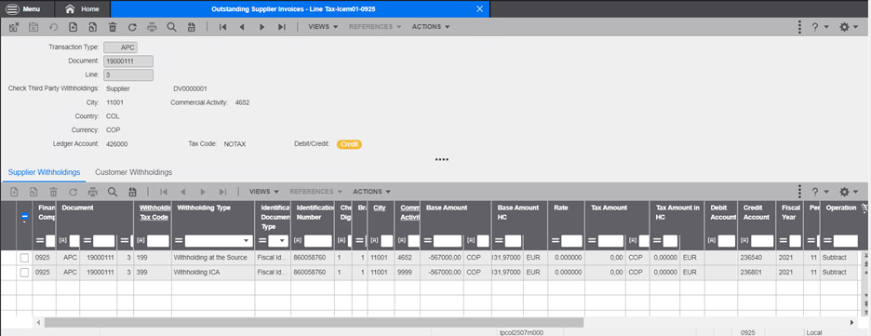Click the save and close icon in top toolbar
The image size is (871, 336).
[x=14, y=27]
